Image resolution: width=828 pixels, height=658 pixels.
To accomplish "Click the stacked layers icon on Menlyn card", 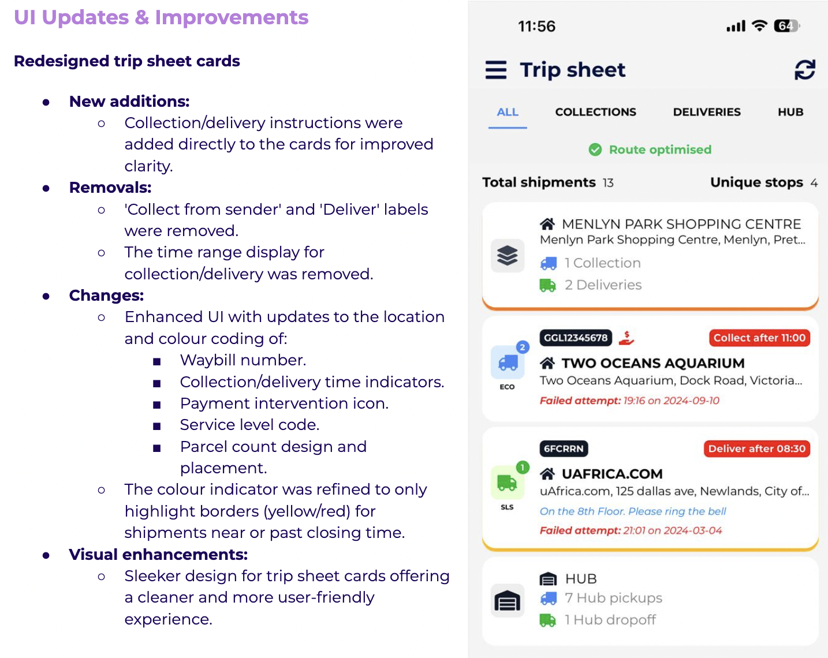I will [508, 255].
